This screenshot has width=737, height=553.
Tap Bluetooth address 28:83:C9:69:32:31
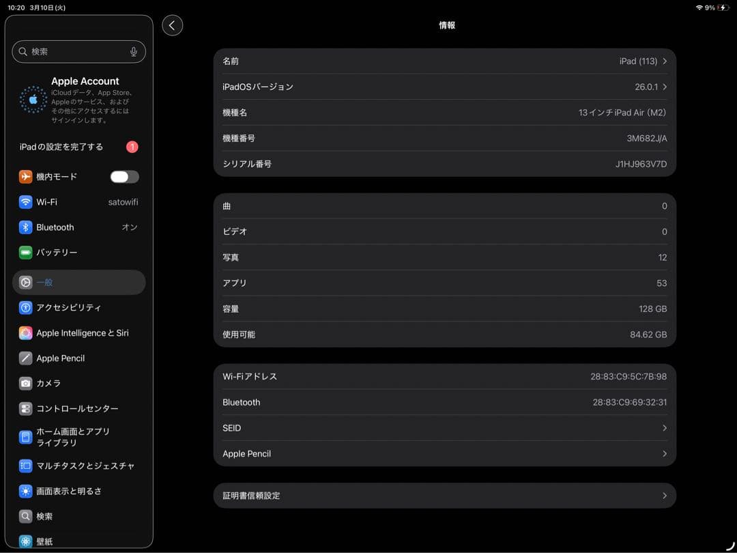[630, 403]
